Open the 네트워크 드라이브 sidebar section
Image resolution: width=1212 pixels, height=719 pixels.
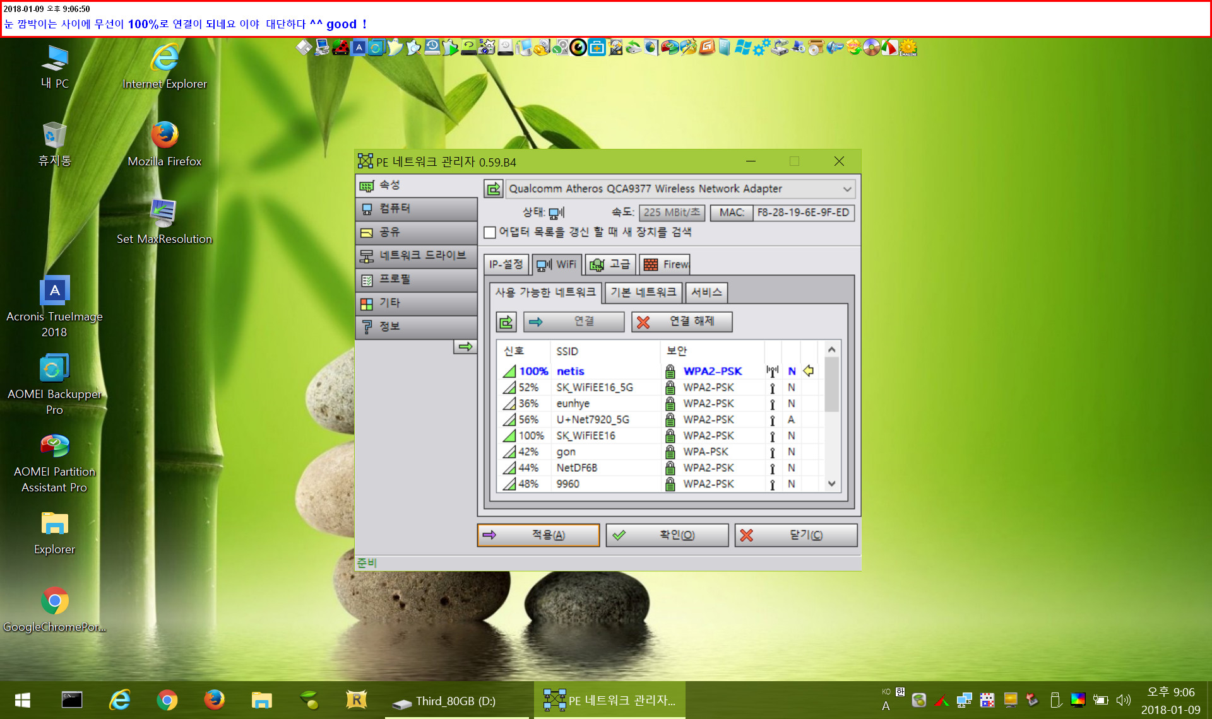tap(416, 256)
